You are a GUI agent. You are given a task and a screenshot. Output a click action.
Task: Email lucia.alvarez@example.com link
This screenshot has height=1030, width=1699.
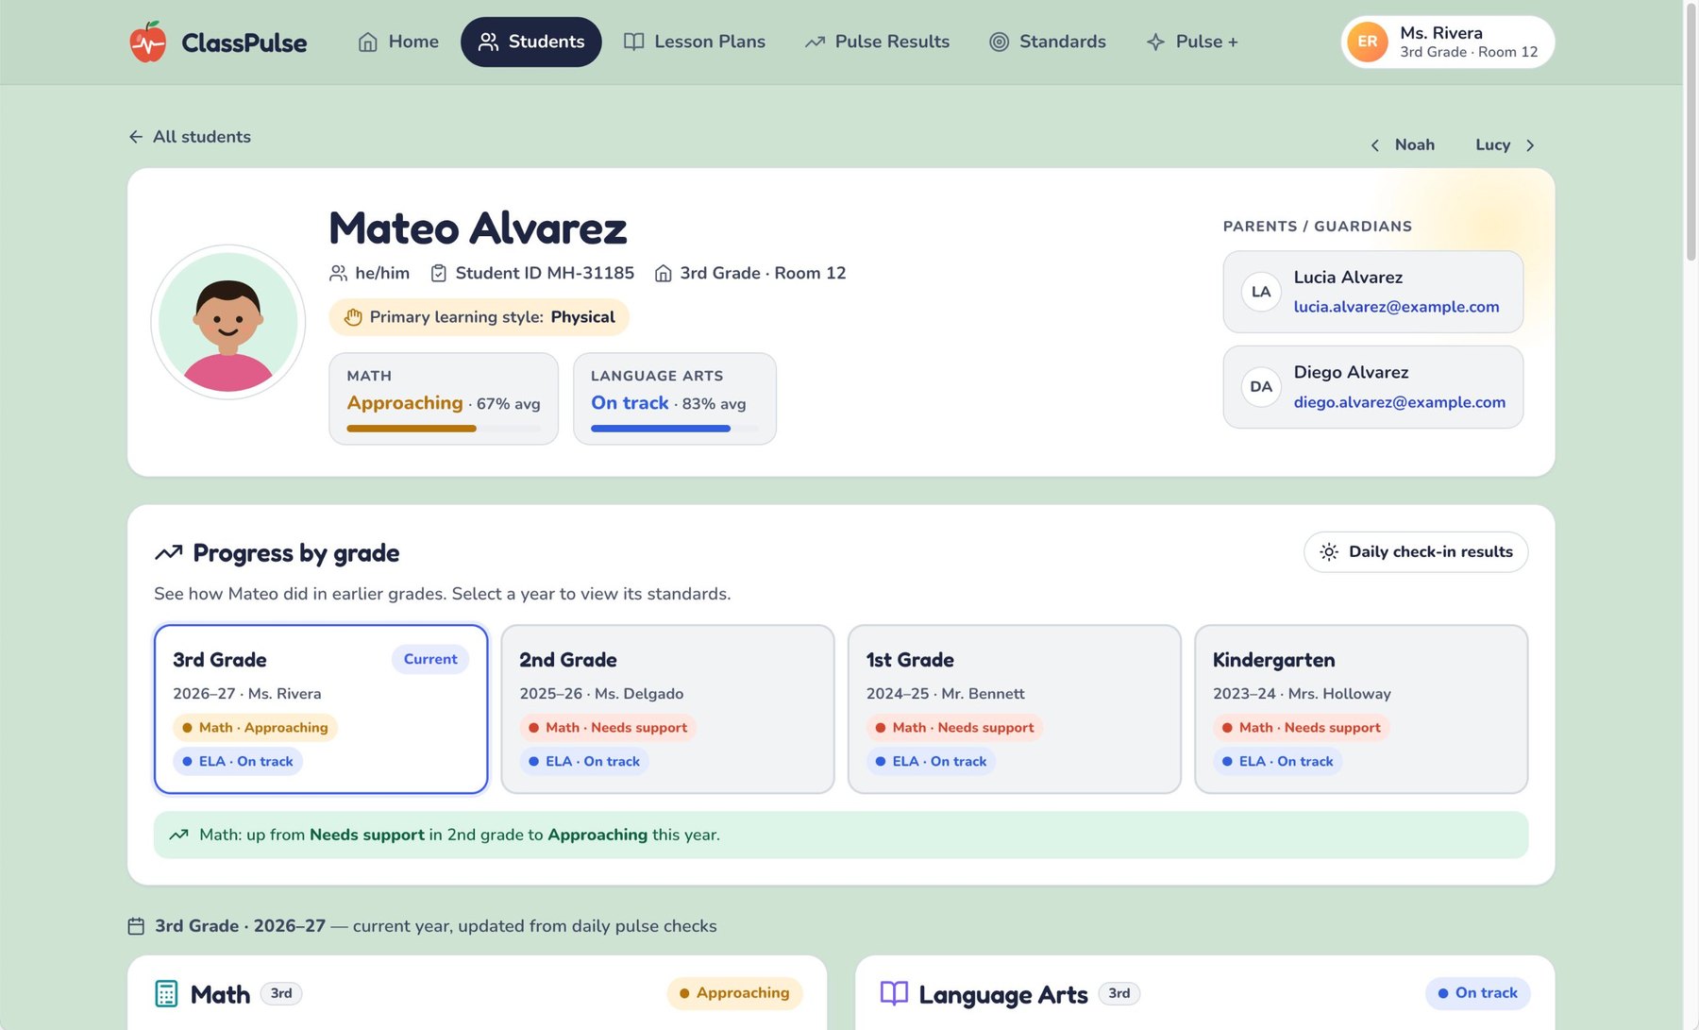click(1396, 307)
